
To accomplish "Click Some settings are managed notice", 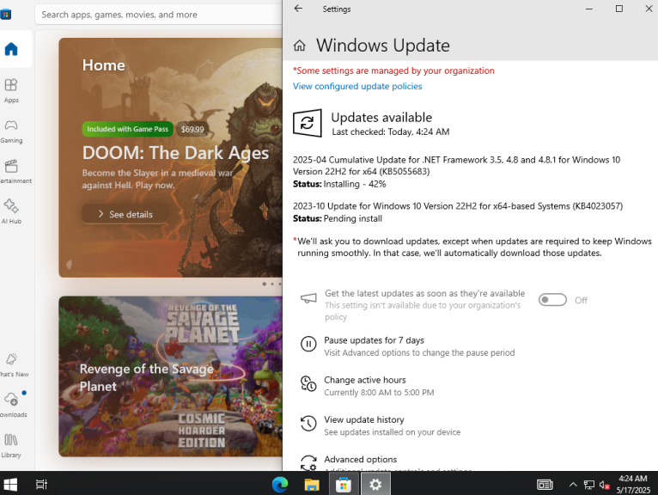I will [x=393, y=70].
